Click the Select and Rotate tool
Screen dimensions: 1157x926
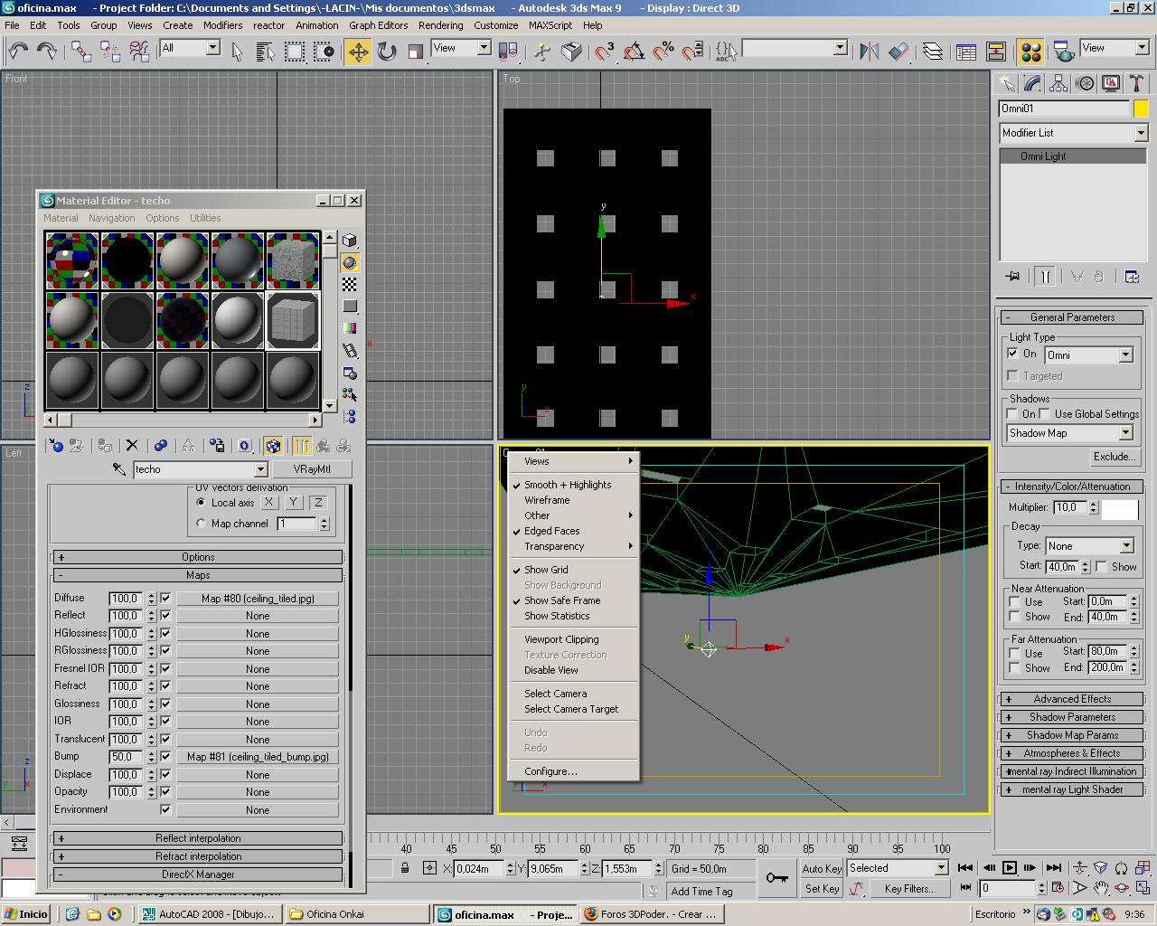387,52
